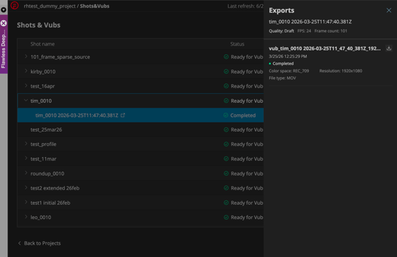This screenshot has height=257, width=397.
Task: Click the test_profile shot name
Action: coord(43,144)
